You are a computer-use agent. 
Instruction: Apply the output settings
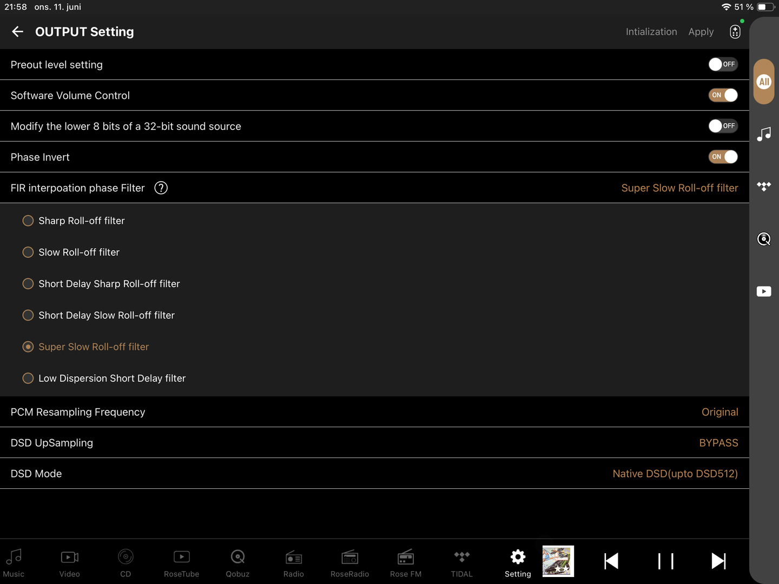coord(701,32)
